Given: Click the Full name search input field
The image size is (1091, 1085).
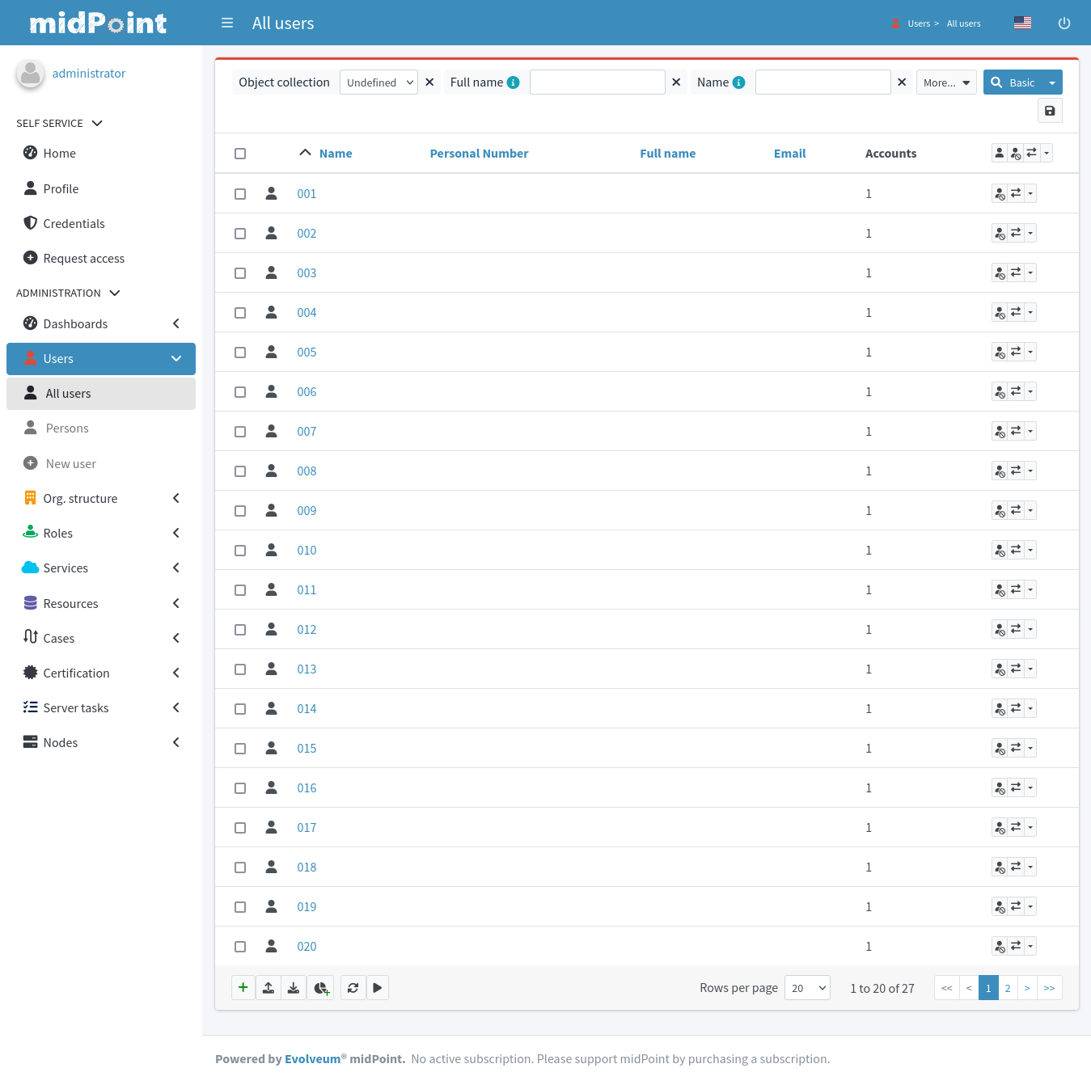Looking at the screenshot, I should (x=597, y=82).
